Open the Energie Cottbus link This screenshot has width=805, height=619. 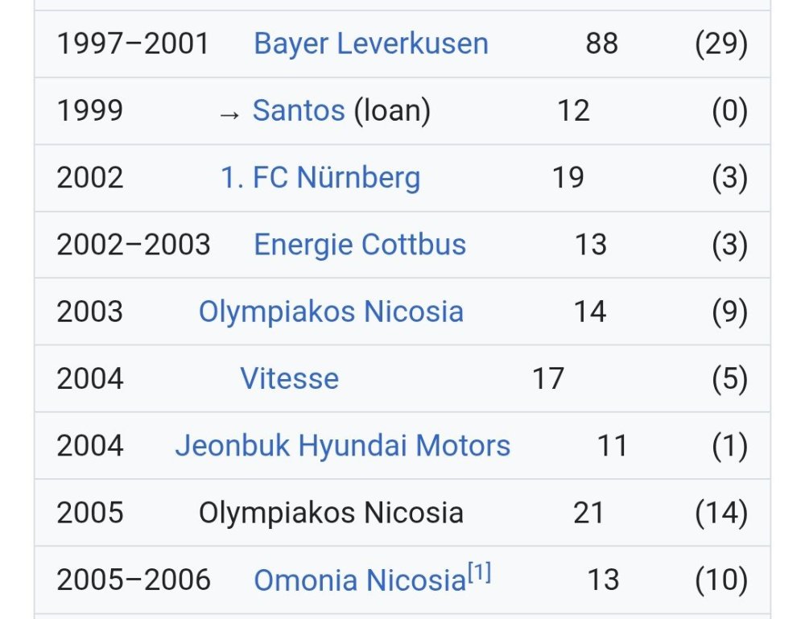pos(360,245)
